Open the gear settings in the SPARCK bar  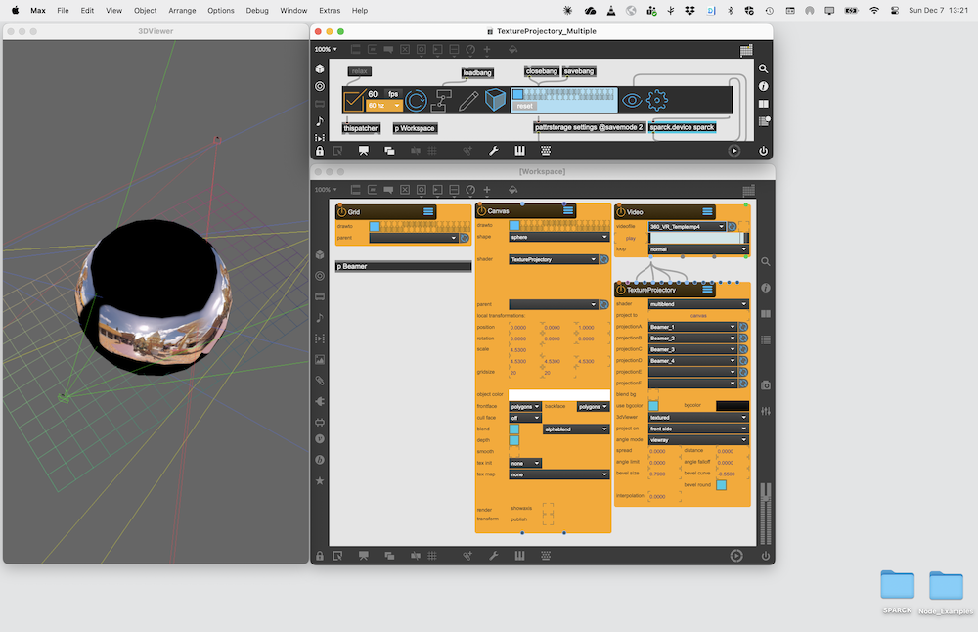(x=657, y=100)
